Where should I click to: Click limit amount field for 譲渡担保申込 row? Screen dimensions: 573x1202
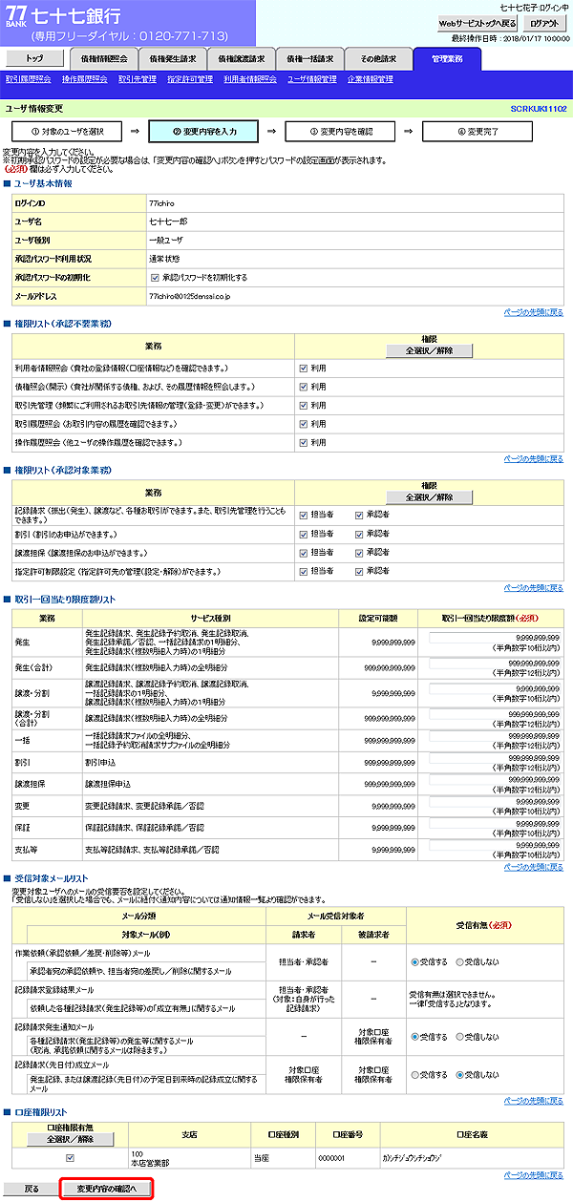[495, 782]
